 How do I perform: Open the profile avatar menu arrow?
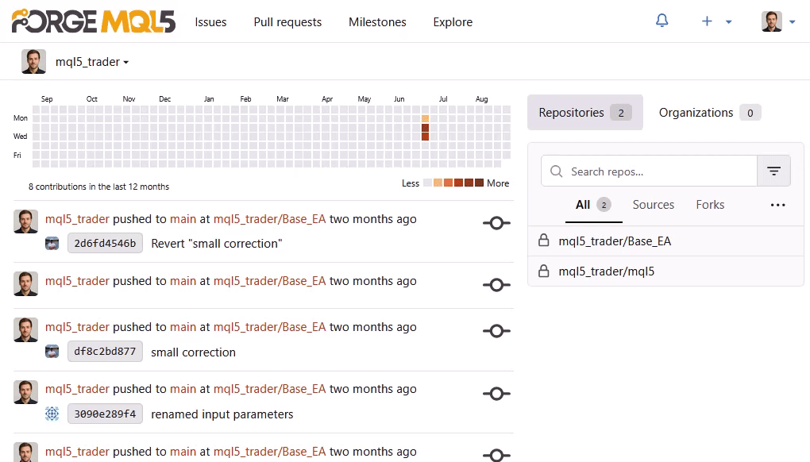[792, 21]
